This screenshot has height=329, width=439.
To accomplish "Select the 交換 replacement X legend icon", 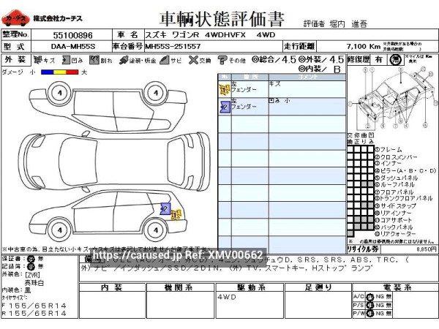I will pyautogui.click(x=193, y=60).
